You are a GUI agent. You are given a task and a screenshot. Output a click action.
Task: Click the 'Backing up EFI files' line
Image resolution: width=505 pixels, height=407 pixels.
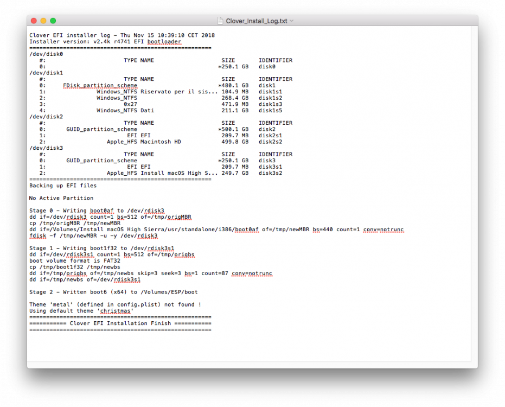point(63,186)
